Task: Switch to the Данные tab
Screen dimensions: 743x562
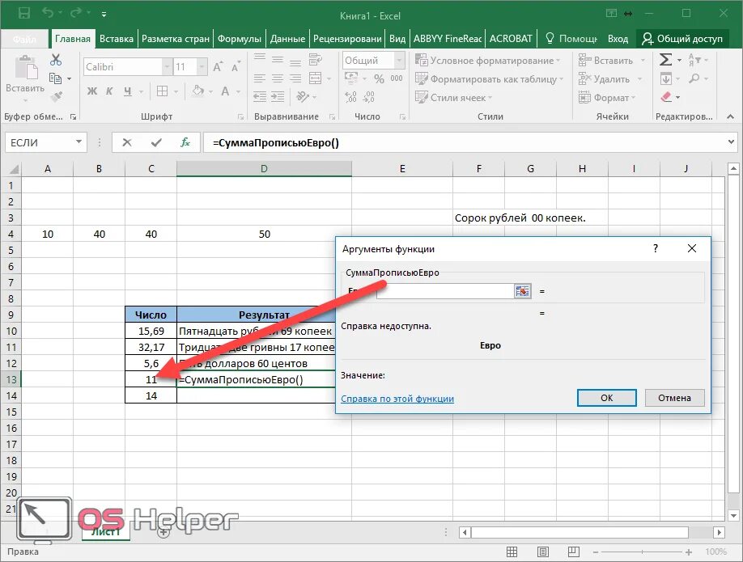Action: [x=287, y=39]
